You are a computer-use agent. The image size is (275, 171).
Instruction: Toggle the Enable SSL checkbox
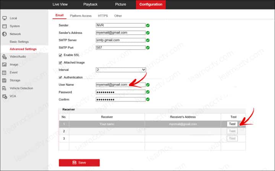coord(60,55)
